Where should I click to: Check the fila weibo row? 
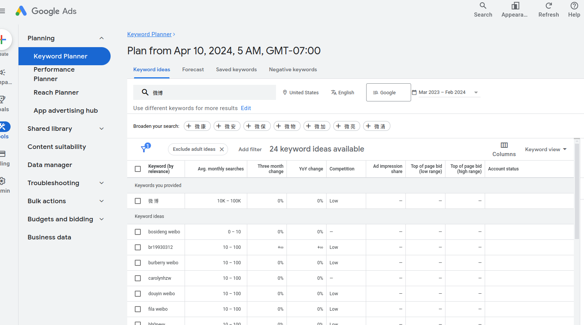pos(138,309)
